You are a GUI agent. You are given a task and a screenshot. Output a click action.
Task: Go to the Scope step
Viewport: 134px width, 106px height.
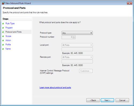point(8,36)
